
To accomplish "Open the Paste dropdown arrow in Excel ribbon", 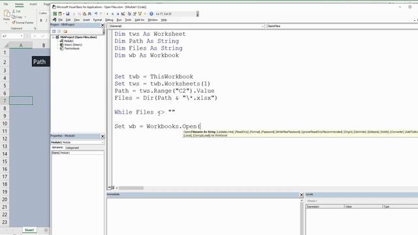I will click(x=7, y=23).
